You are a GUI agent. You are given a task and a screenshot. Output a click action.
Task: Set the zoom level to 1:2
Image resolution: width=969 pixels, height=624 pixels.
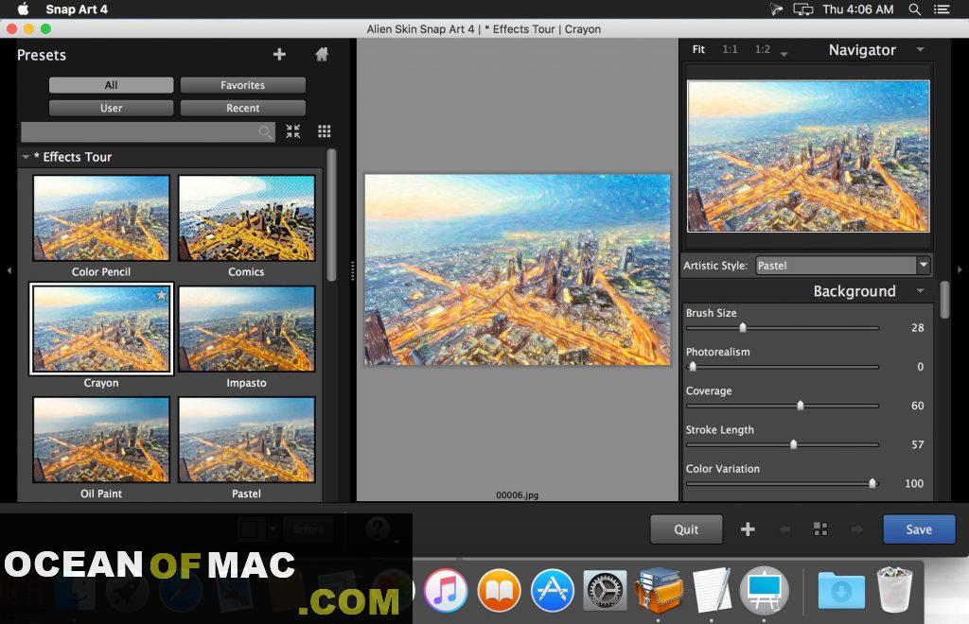pos(763,49)
